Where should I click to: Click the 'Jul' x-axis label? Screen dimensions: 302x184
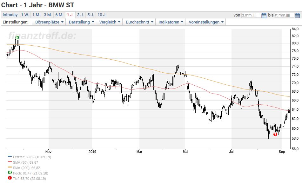pos(231,152)
